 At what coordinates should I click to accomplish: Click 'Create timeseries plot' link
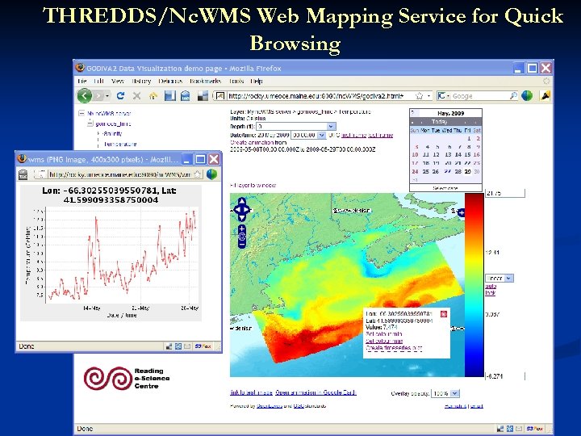[394, 348]
